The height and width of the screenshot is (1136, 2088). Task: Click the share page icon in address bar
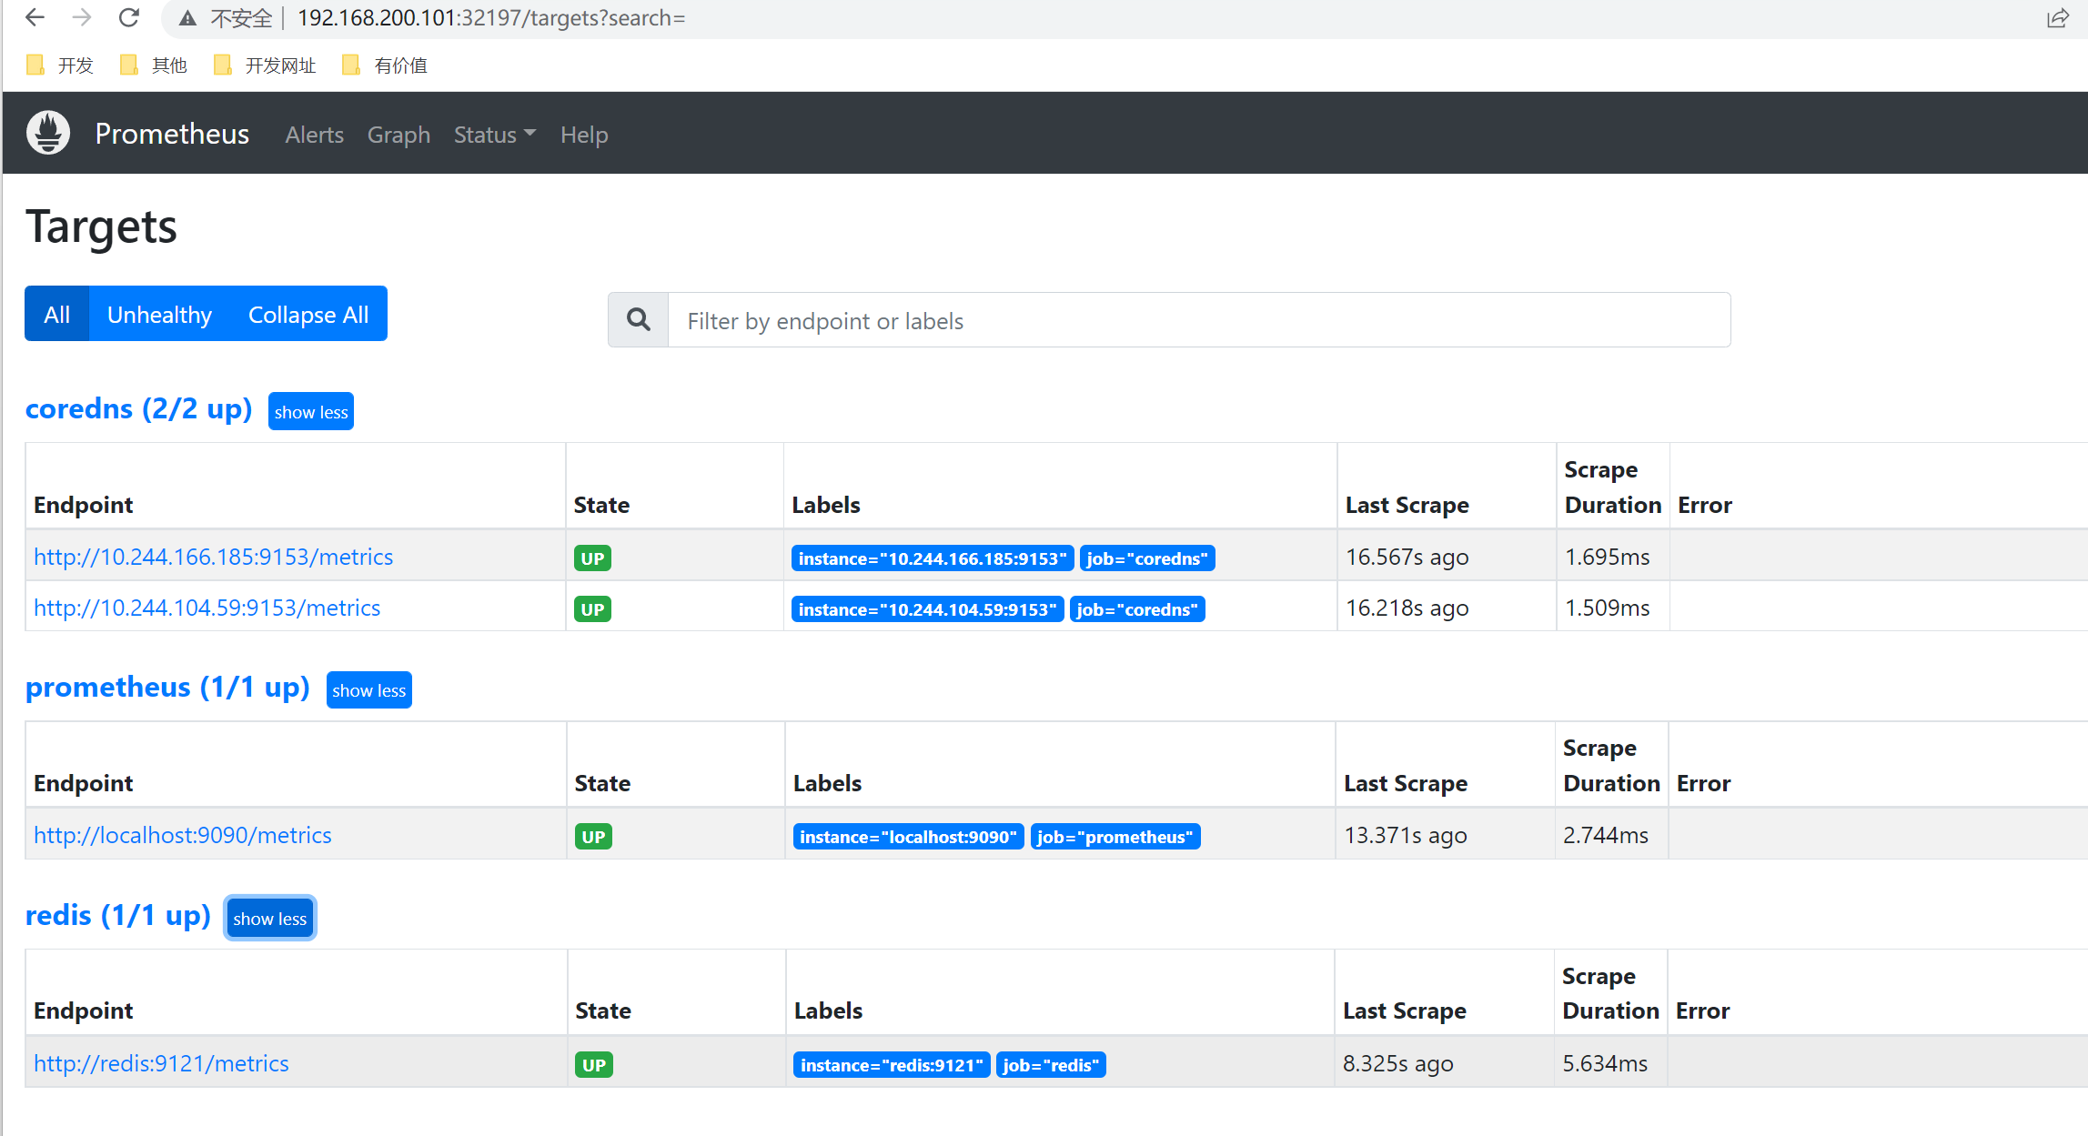click(2058, 18)
